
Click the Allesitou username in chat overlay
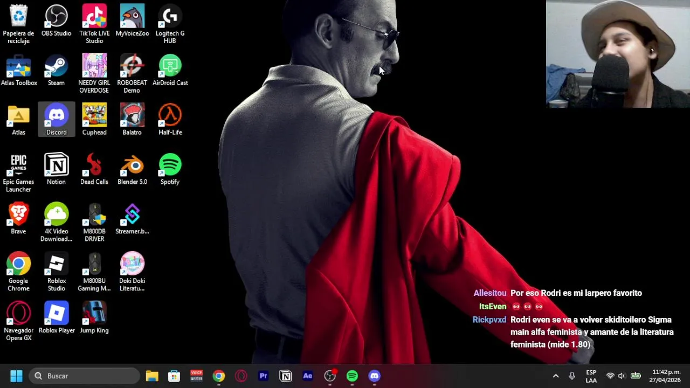pos(490,293)
